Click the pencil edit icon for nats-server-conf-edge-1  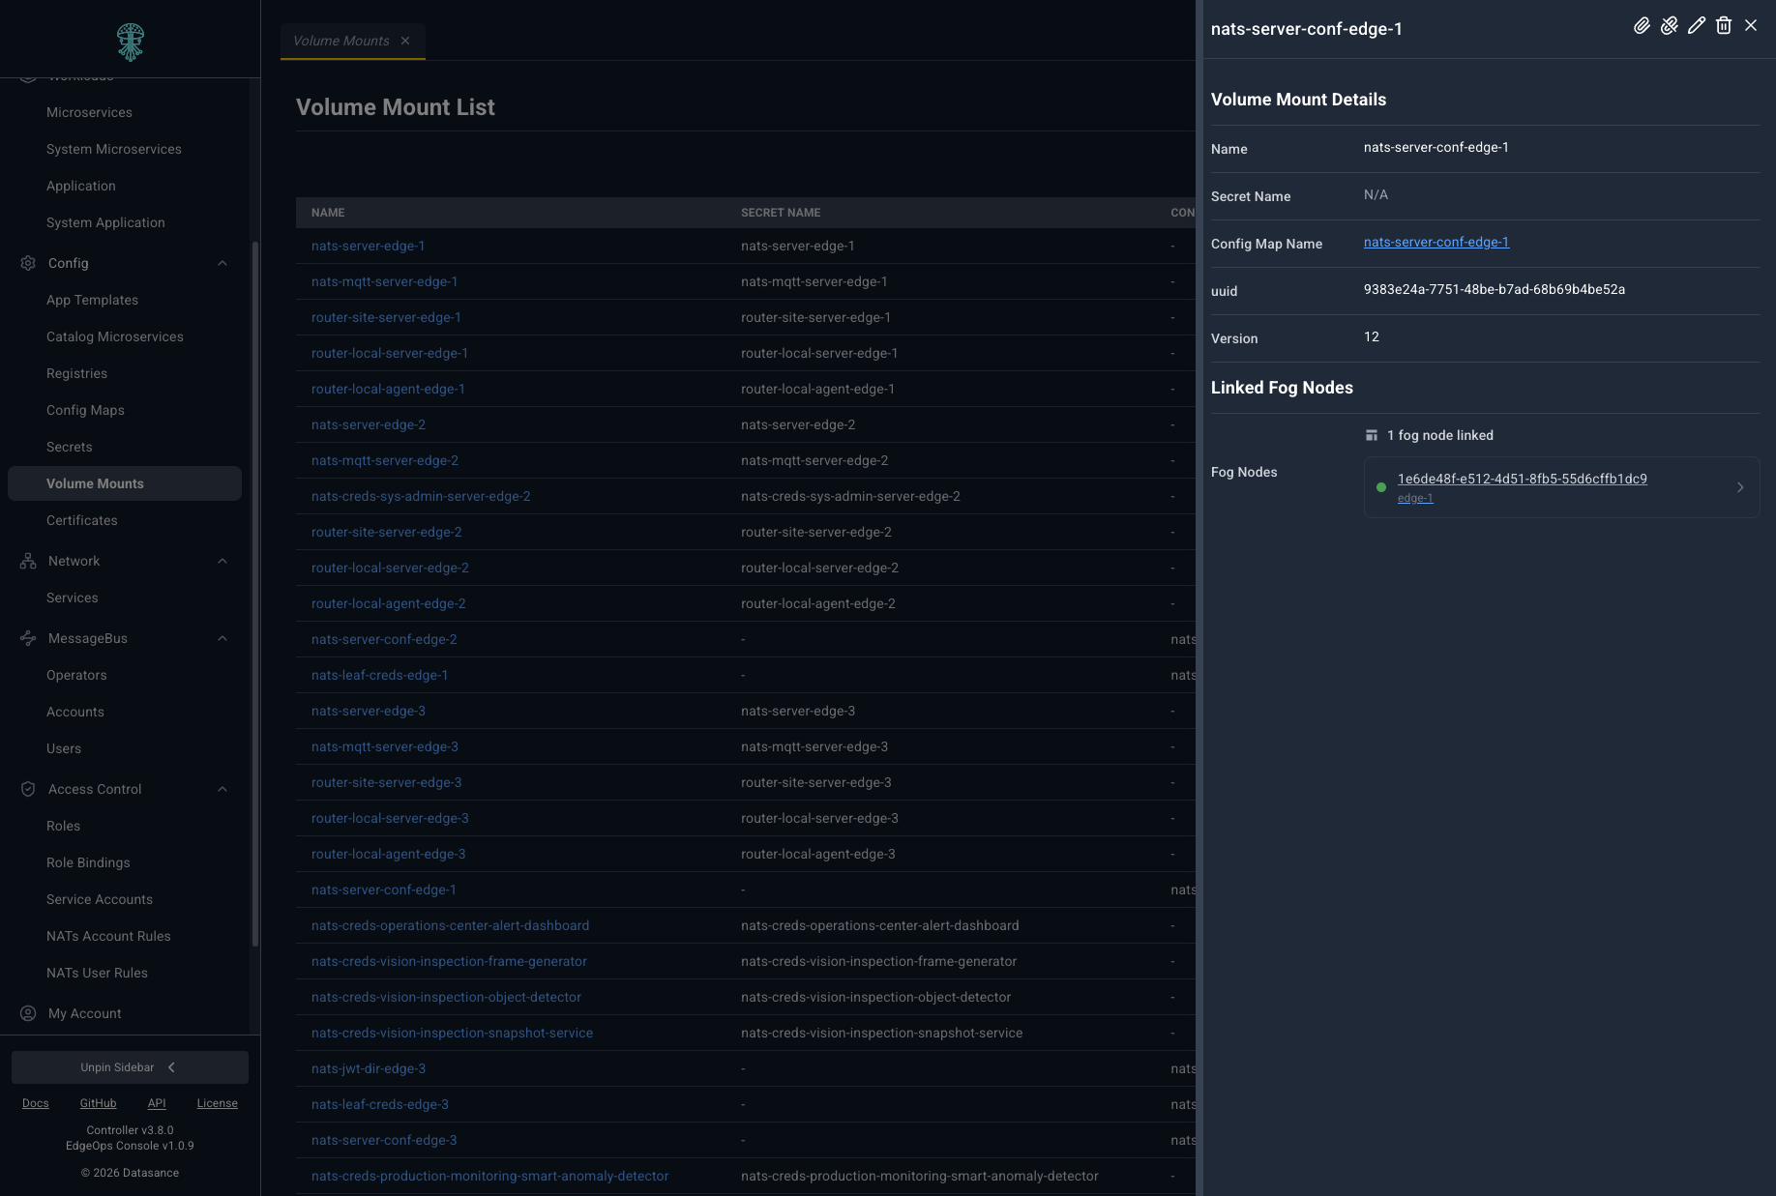click(x=1696, y=26)
